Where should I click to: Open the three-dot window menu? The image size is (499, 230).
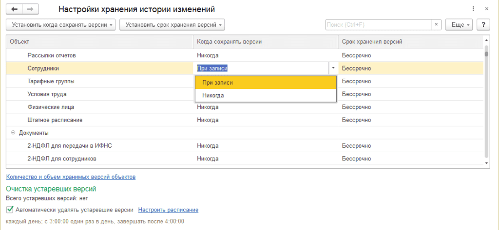point(473,9)
